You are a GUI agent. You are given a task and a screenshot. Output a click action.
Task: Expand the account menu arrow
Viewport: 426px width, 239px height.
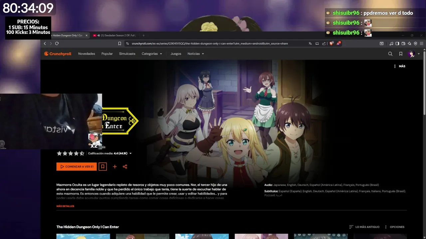coord(419,54)
